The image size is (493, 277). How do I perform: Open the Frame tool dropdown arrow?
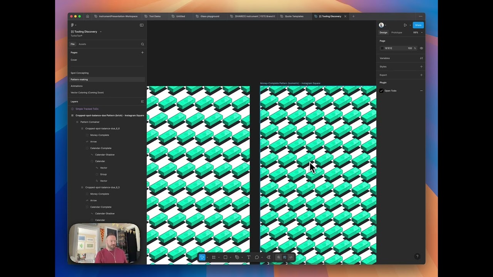tap(219, 257)
